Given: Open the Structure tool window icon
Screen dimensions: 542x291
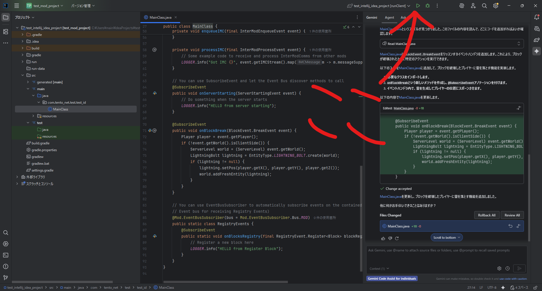Looking at the screenshot, I should pos(6,32).
